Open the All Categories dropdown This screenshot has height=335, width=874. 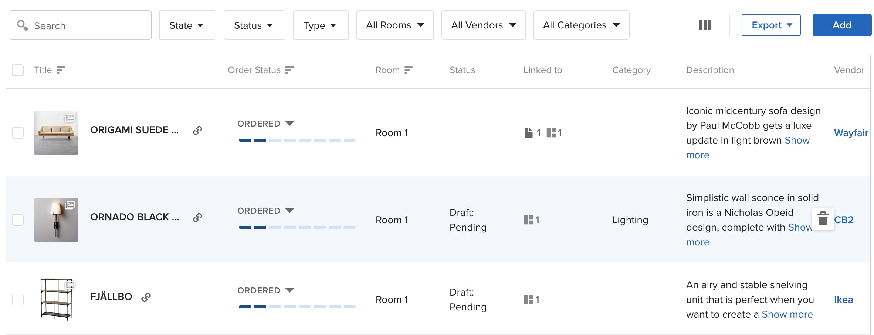tap(581, 25)
